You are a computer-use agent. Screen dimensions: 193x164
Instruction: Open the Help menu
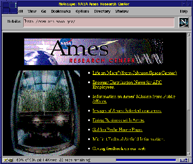[184, 11]
